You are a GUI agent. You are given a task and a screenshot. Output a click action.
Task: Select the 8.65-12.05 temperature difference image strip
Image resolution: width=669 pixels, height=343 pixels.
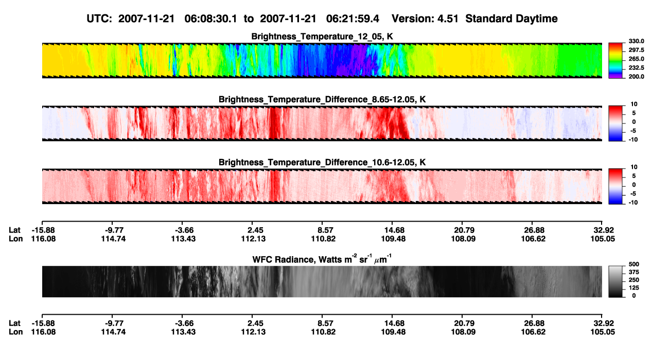click(x=322, y=122)
